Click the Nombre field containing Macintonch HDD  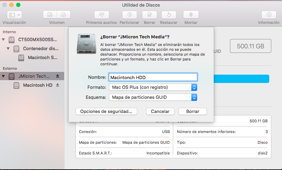pyautogui.click(x=153, y=77)
